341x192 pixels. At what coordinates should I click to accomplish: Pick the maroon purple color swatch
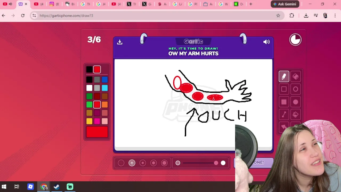coord(97,113)
